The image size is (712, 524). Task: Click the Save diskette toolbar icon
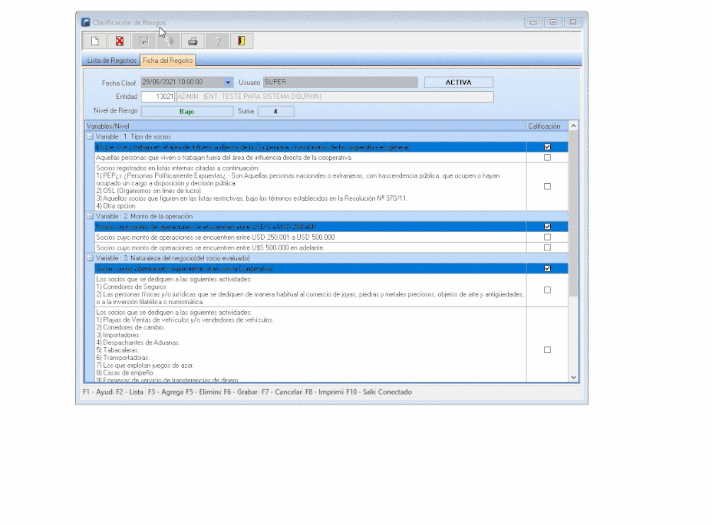tap(144, 41)
